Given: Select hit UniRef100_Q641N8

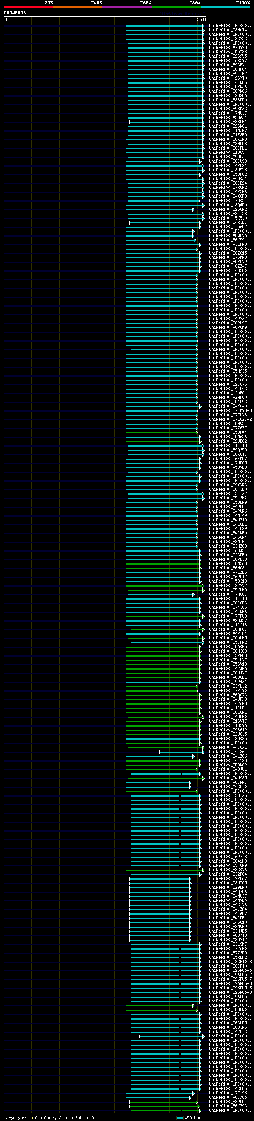Looking at the screenshot, I should pos(227,861).
